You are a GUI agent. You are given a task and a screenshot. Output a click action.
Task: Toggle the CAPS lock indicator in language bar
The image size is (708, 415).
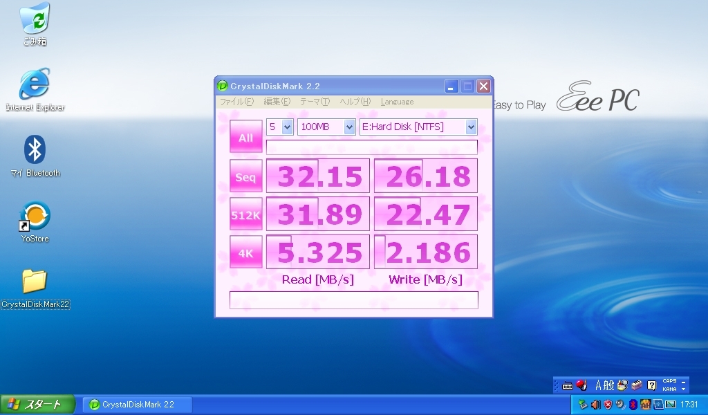coord(669,380)
